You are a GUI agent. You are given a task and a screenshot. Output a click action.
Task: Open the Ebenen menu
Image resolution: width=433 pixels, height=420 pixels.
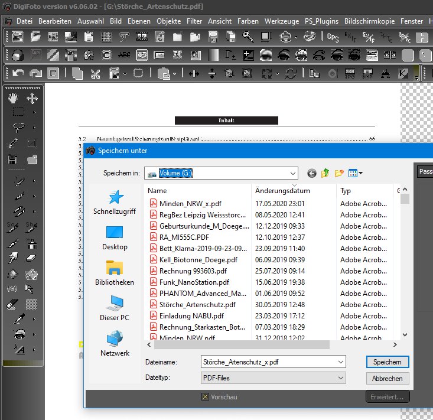pyautogui.click(x=138, y=21)
